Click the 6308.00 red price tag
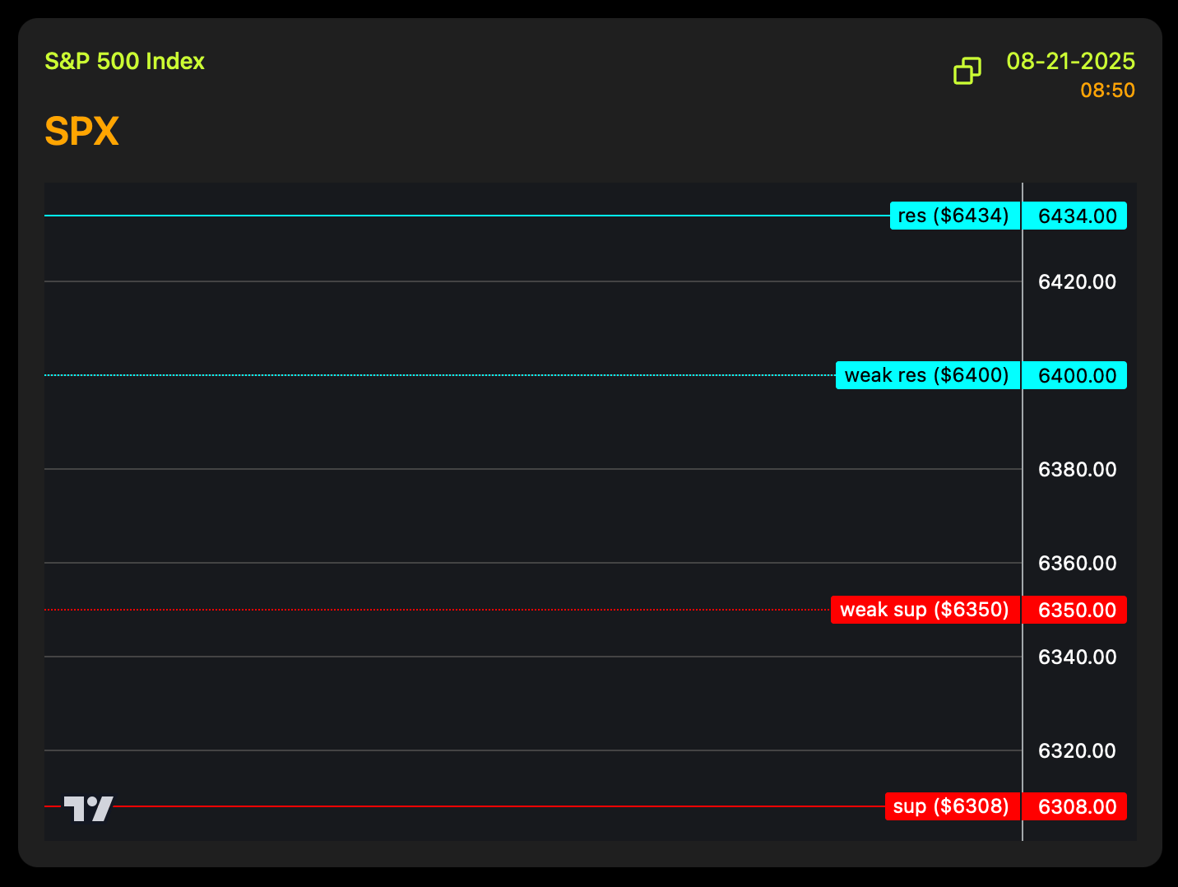Viewport: 1178px width, 887px height. click(x=1075, y=806)
